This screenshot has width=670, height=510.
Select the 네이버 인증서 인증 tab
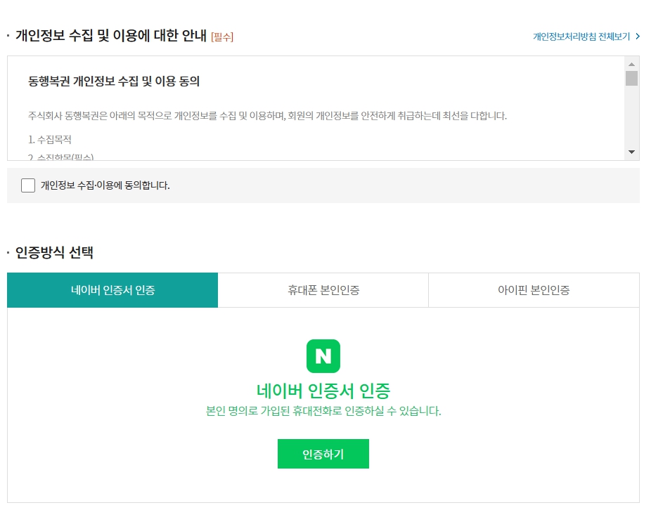(112, 290)
